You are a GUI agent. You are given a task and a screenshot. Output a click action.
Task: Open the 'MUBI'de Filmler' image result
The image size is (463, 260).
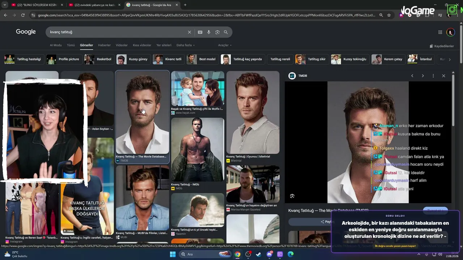tap(142, 198)
